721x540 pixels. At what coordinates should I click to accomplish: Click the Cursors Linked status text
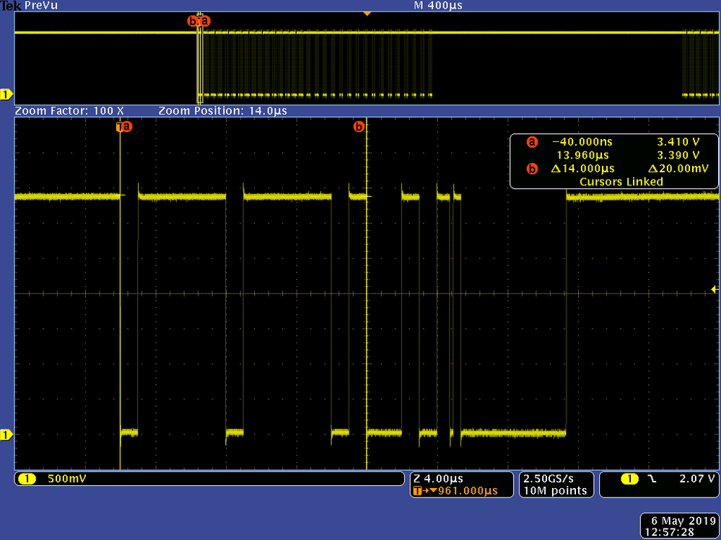click(x=621, y=182)
